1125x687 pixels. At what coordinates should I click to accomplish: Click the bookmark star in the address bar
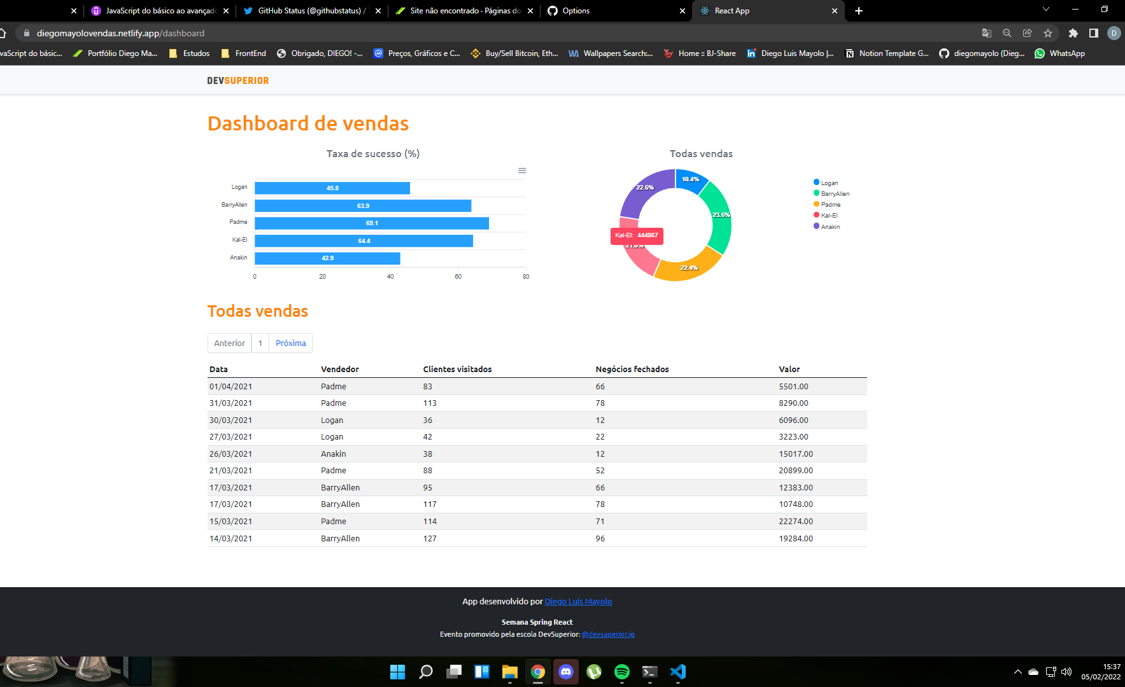[1047, 33]
